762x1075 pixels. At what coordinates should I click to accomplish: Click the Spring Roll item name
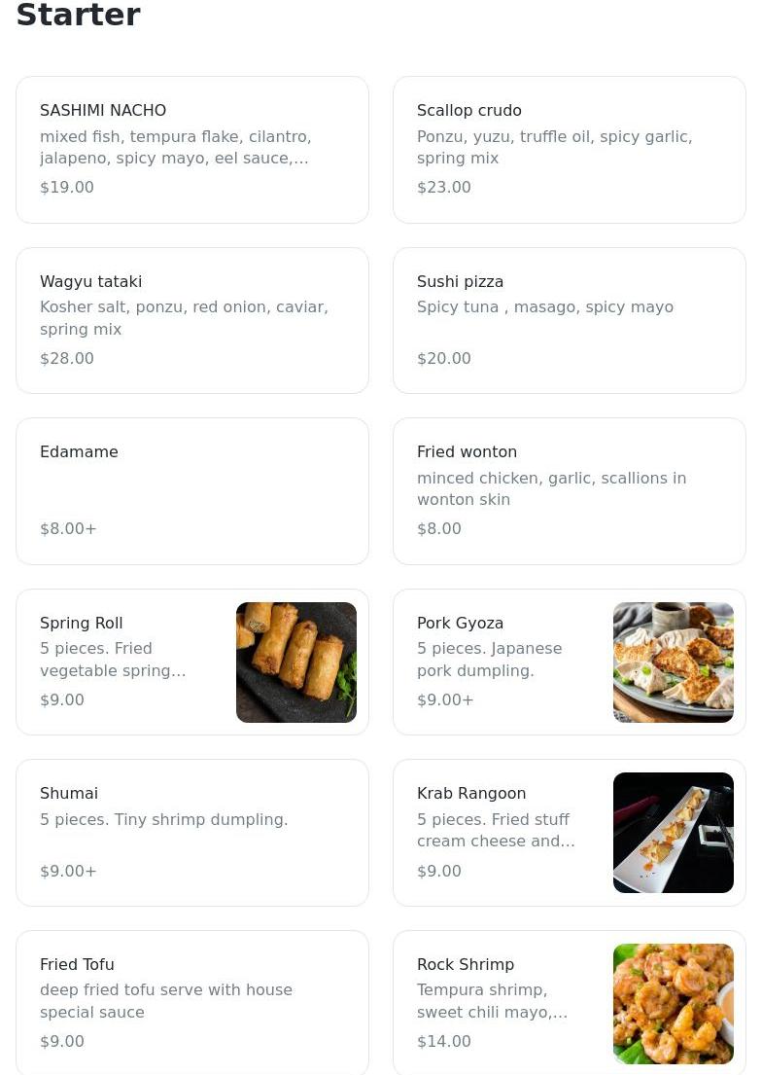82,623
